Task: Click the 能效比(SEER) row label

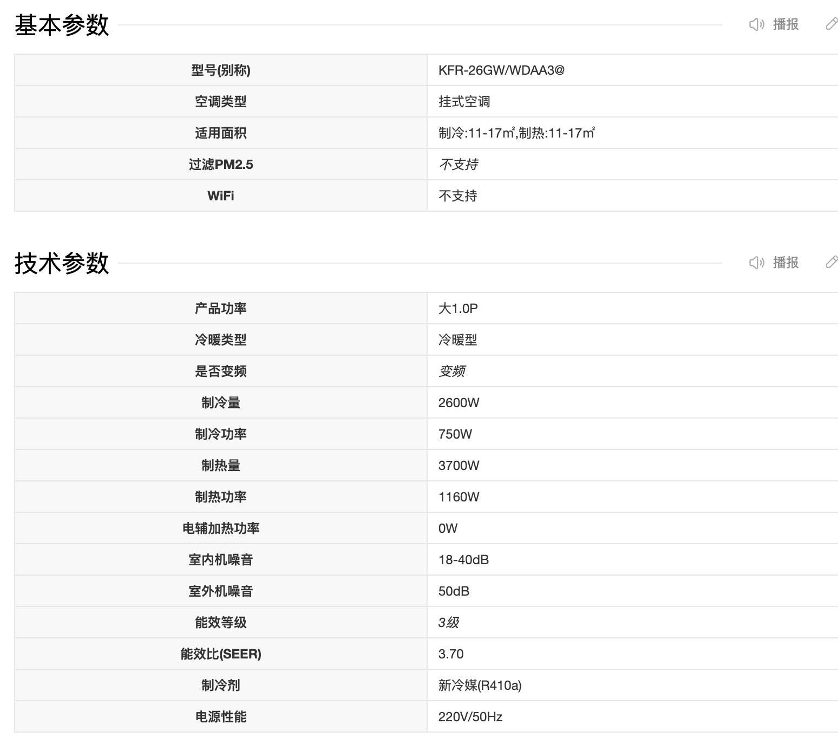Action: pos(221,654)
